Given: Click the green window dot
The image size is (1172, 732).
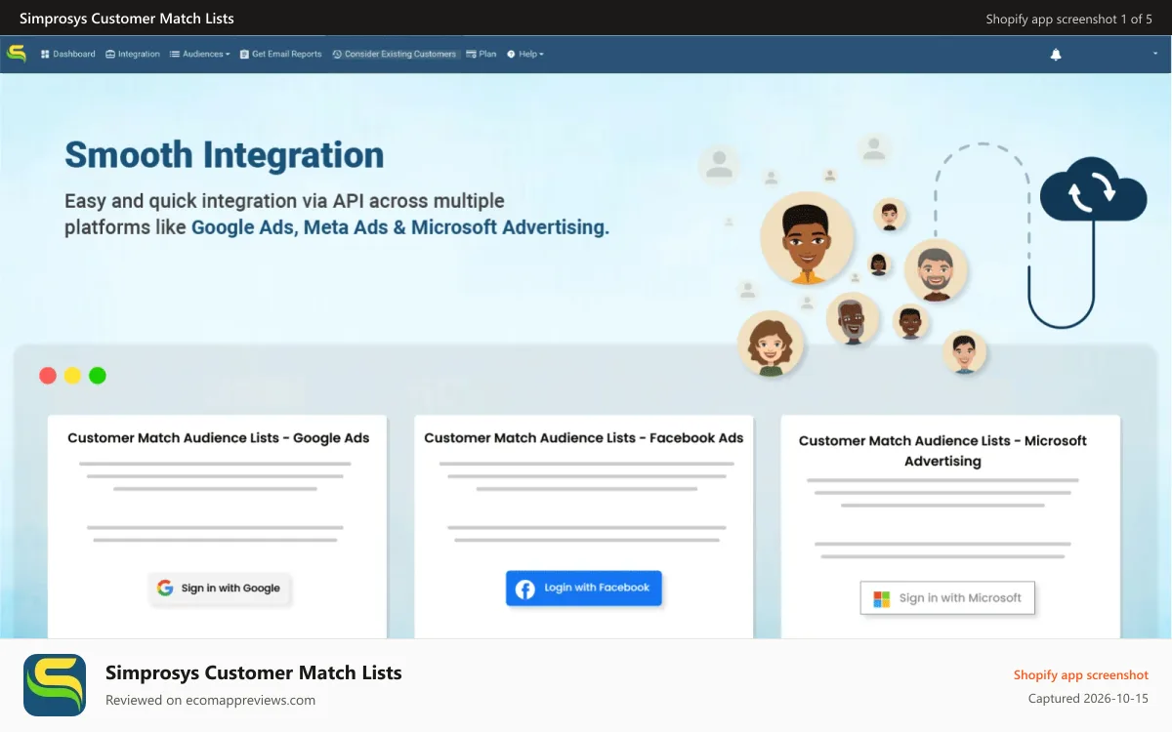Looking at the screenshot, I should (98, 376).
